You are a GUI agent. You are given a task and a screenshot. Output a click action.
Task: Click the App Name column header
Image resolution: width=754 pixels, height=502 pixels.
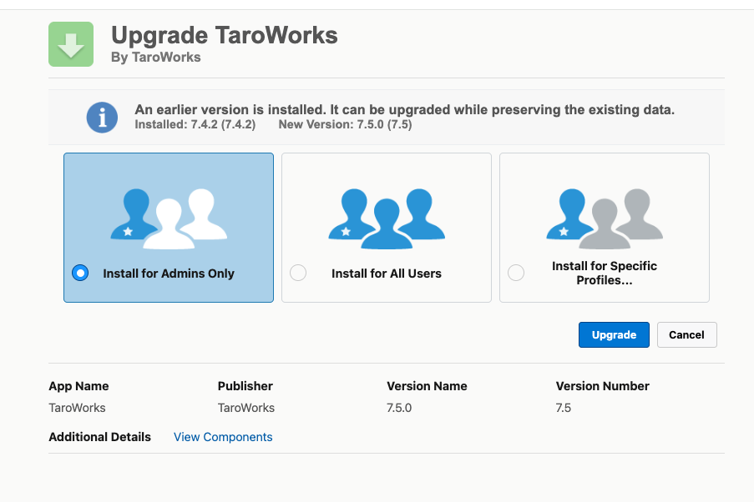tap(78, 386)
